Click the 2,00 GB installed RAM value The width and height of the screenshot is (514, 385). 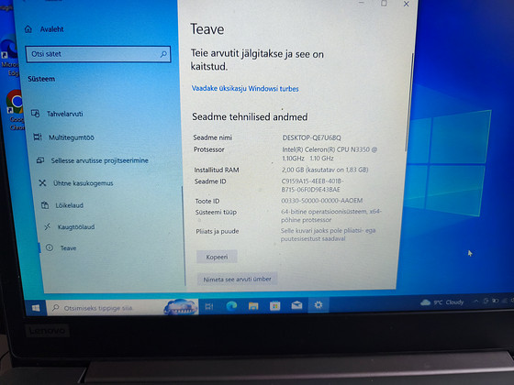click(x=325, y=170)
